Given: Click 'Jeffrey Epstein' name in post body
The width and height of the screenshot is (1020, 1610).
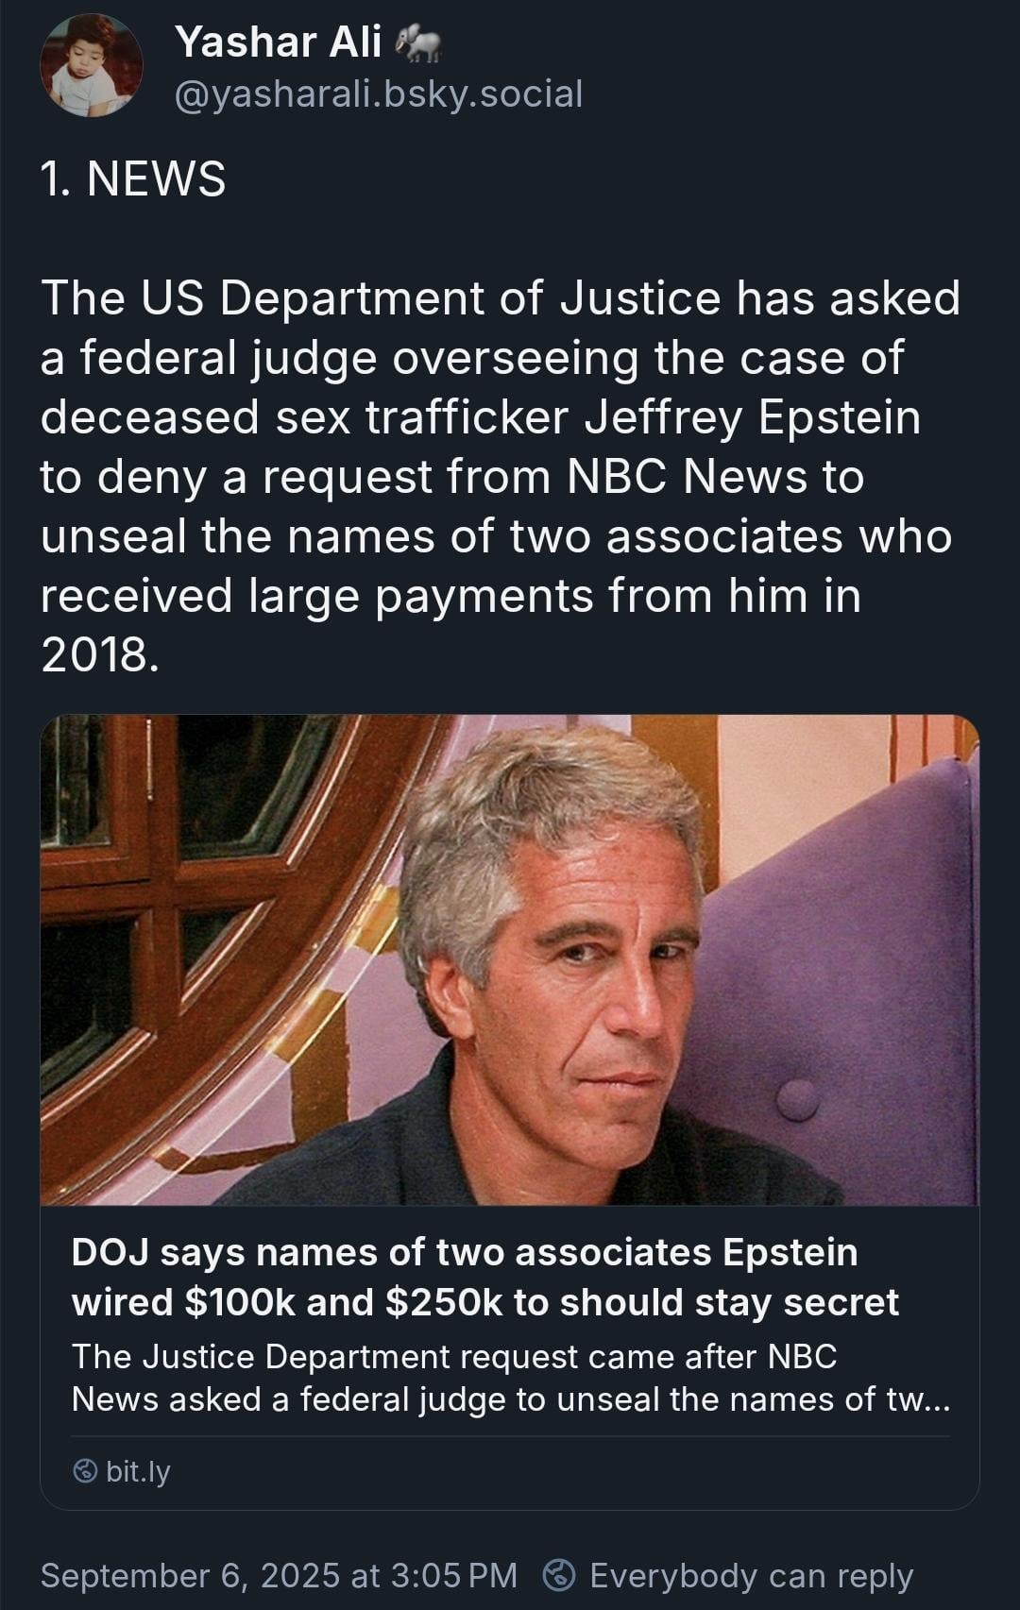Looking at the screenshot, I should [x=752, y=417].
